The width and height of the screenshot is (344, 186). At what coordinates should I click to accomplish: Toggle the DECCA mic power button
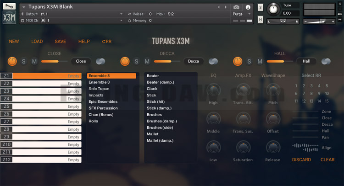pyautogui.click(x=125, y=61)
